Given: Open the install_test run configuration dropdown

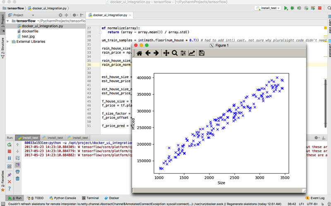Looking at the screenshot, I should [268, 8].
